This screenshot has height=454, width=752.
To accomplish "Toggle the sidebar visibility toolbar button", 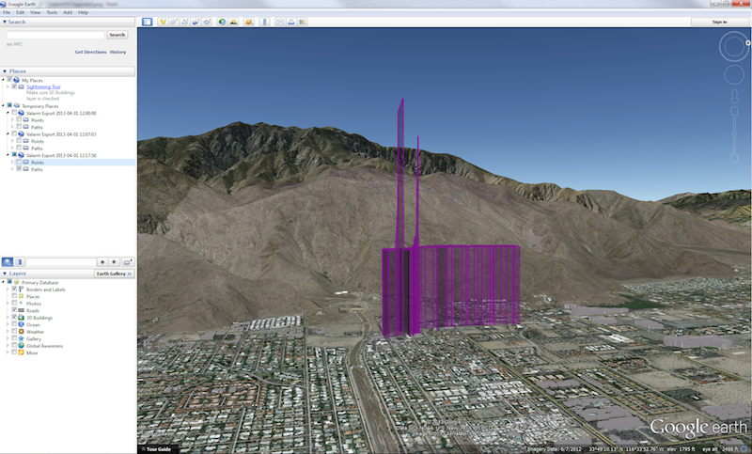I will pos(147,21).
